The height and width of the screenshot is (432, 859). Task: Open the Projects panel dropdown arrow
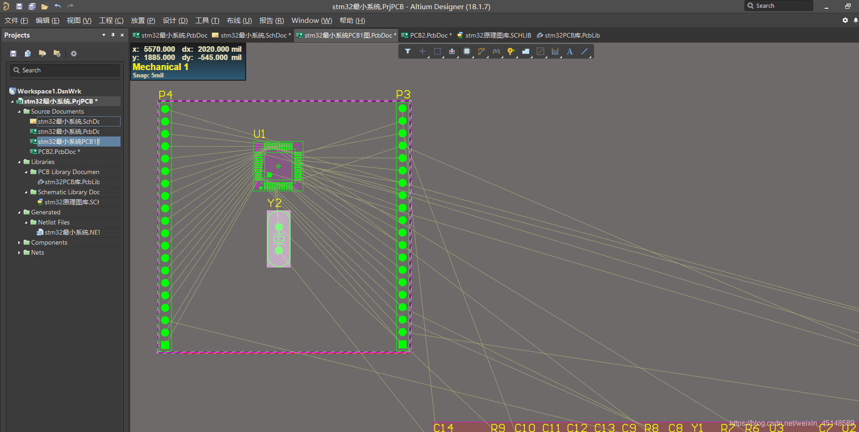coord(104,35)
